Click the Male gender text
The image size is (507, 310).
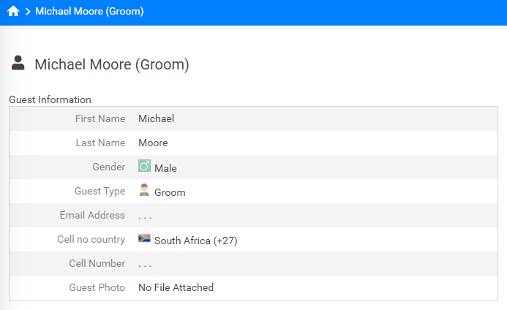(x=165, y=168)
